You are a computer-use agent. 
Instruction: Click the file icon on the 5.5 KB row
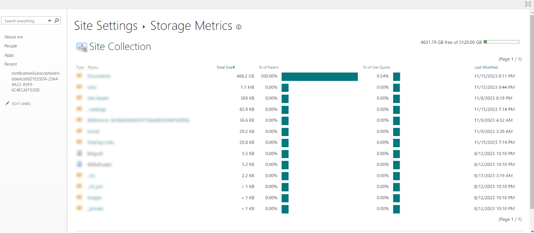[x=79, y=153]
